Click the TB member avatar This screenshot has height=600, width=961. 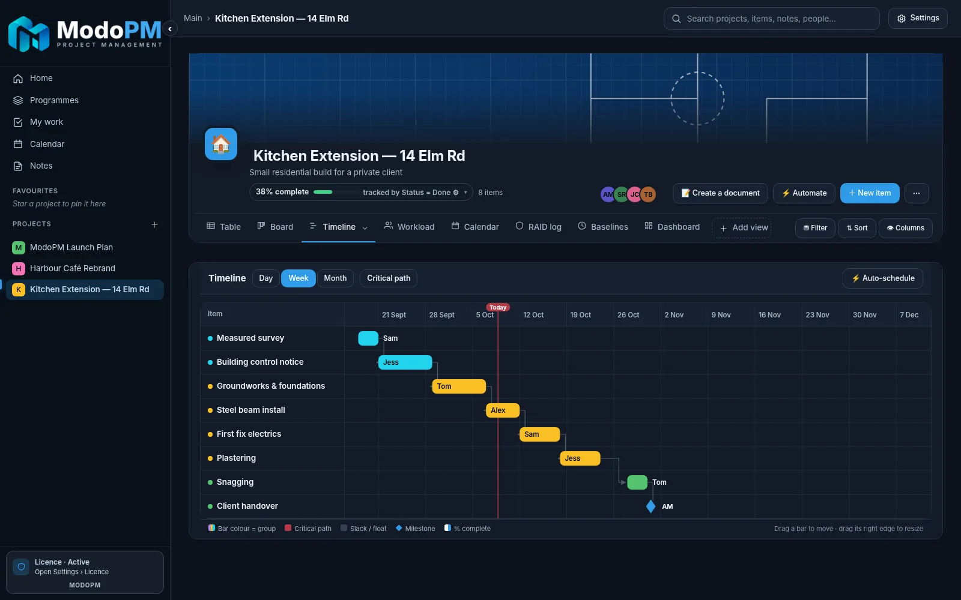(x=648, y=194)
